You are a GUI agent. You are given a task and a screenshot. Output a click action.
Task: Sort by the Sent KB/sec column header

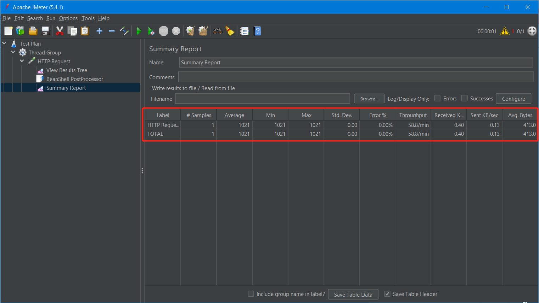484,115
